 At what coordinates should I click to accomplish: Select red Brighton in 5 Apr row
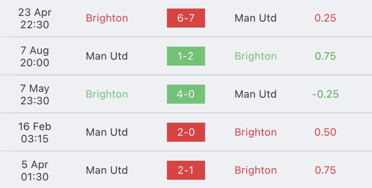(x=255, y=171)
